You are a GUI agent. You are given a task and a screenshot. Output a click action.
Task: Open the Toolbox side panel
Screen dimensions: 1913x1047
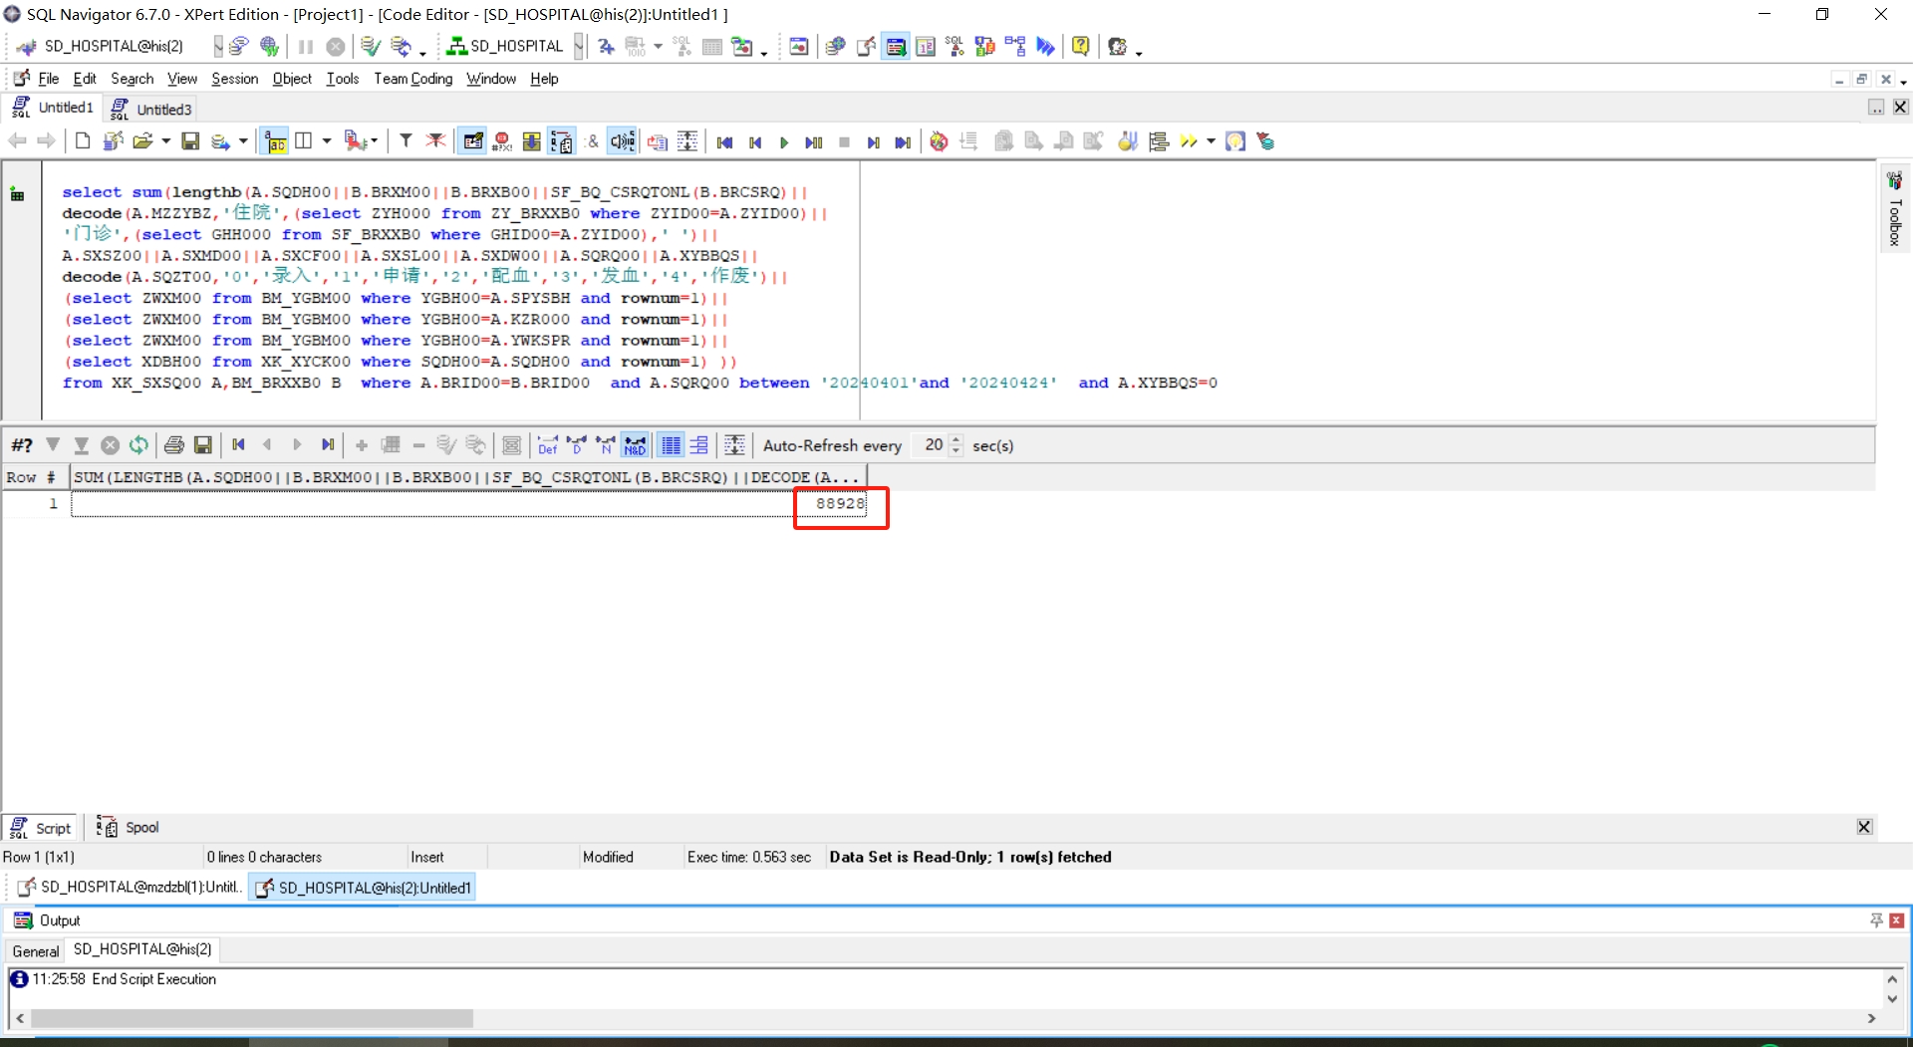tap(1894, 209)
